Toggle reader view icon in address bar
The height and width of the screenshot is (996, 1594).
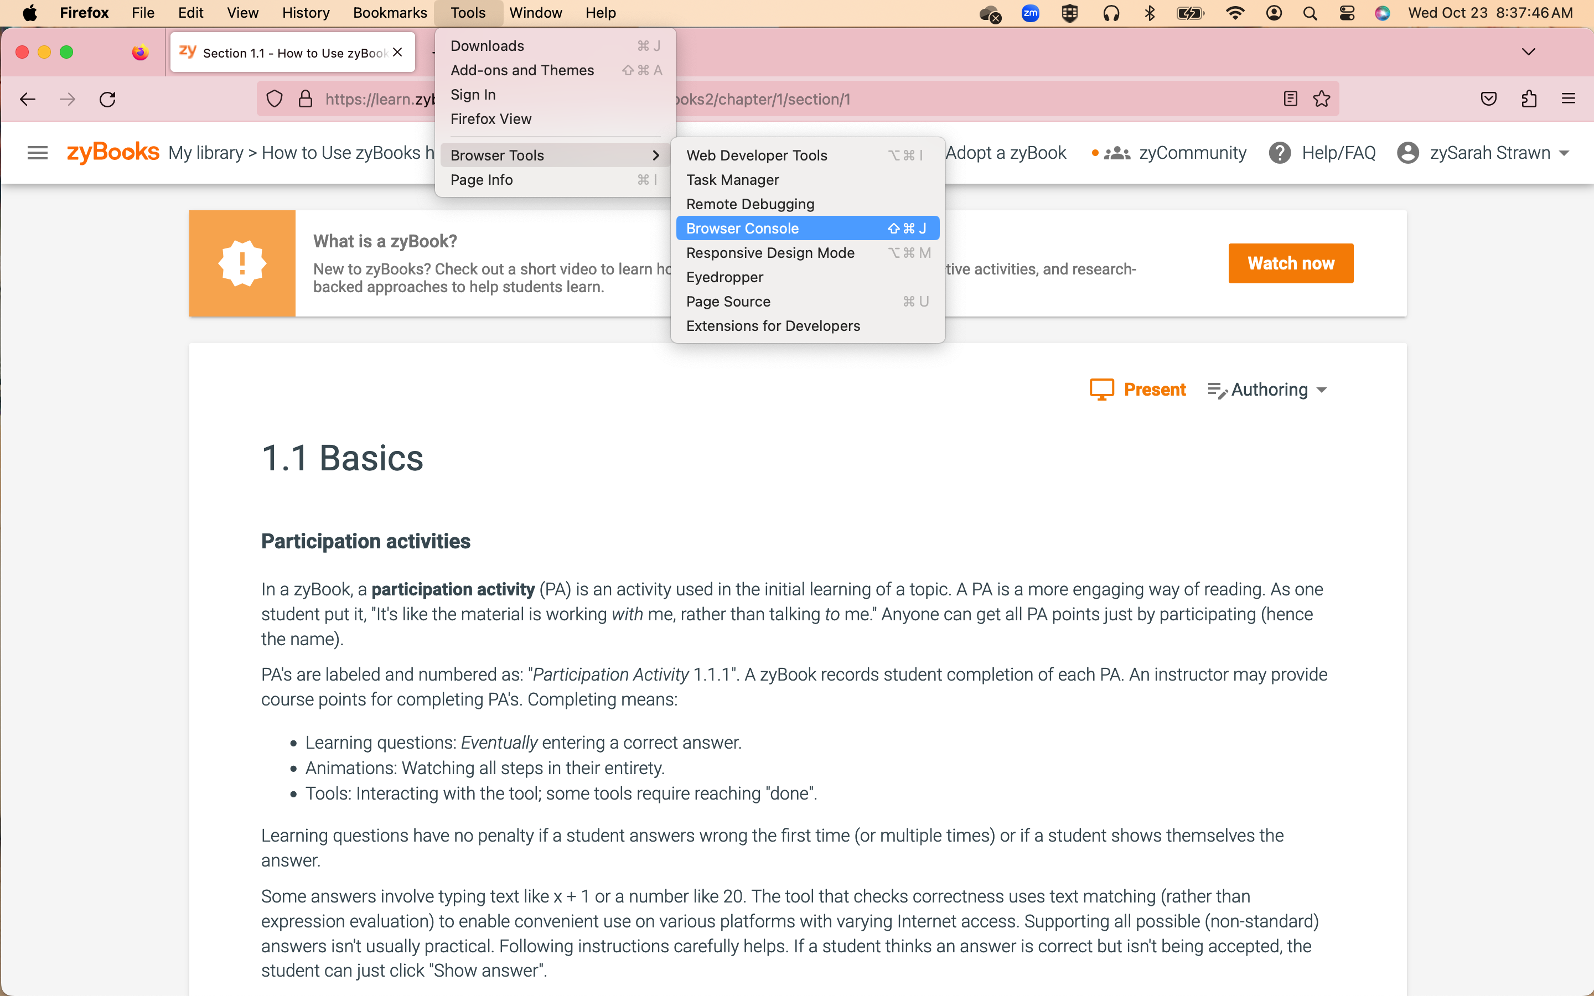point(1290,100)
